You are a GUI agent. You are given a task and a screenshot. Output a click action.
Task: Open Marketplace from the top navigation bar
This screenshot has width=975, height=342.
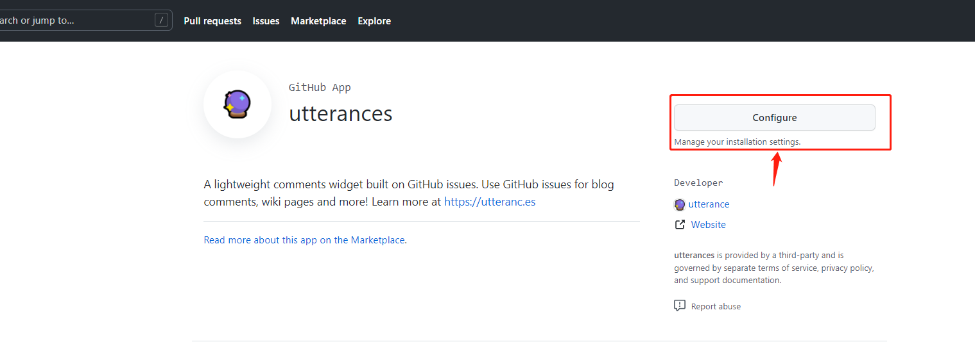click(x=318, y=21)
